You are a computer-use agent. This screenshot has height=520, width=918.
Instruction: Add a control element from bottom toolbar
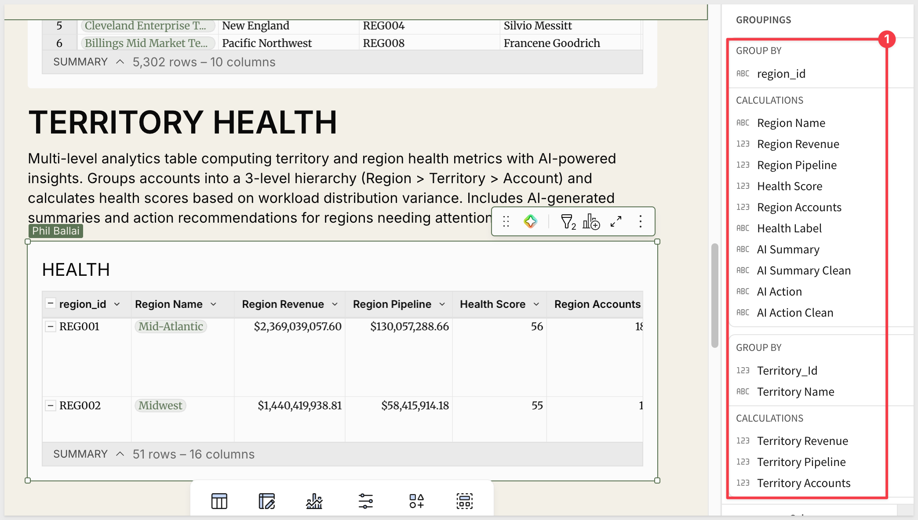(x=365, y=501)
